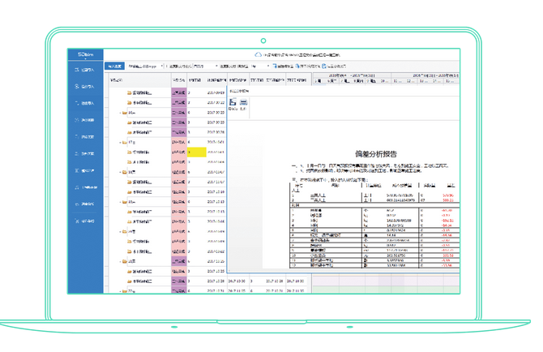
Task: Collapse the folder node labeled 17
Action: pos(120,143)
